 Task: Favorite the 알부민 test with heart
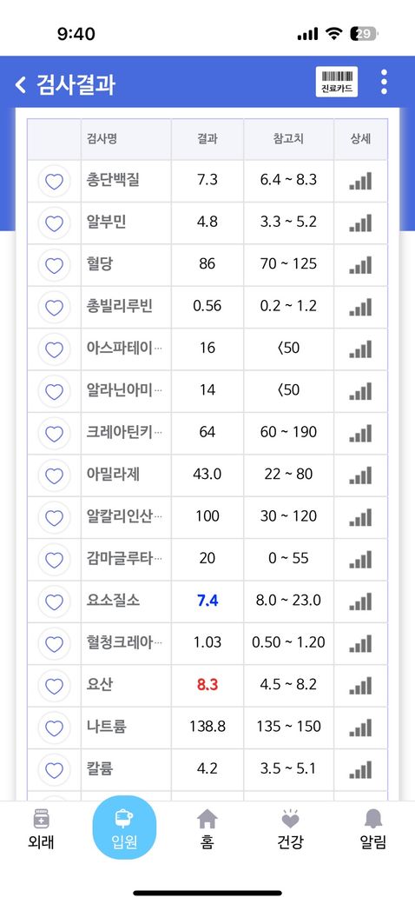tap(54, 223)
